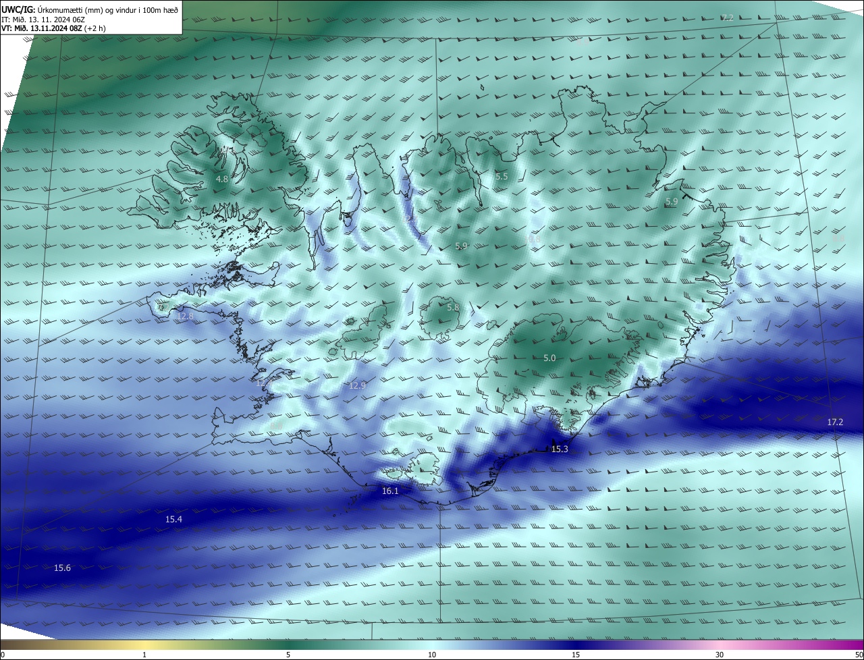Click the 16.1 value label on the map
This screenshot has height=660, width=864.
coord(390,491)
